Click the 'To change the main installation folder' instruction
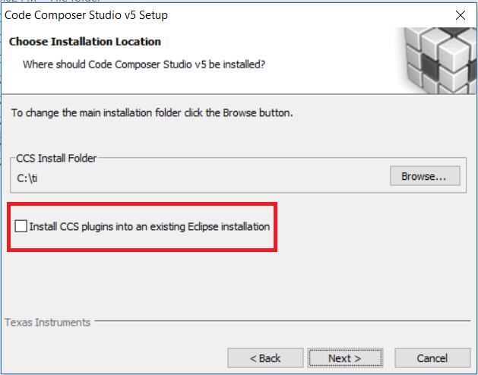The width and height of the screenshot is (478, 375). point(152,113)
